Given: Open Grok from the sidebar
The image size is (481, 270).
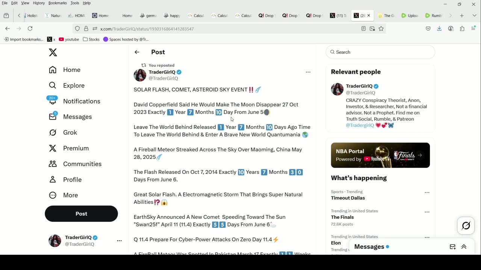Looking at the screenshot, I should 63,132.
